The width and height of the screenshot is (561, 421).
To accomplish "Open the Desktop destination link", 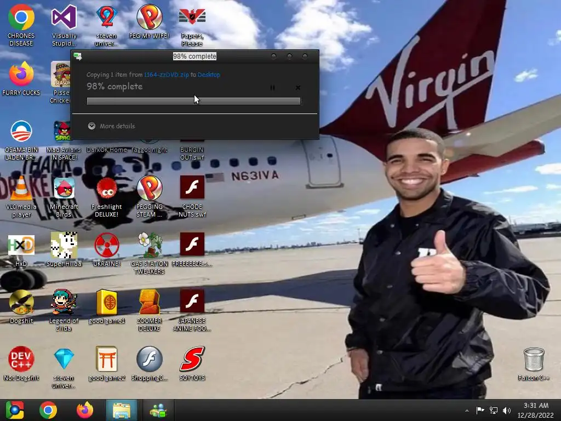I will coord(209,75).
